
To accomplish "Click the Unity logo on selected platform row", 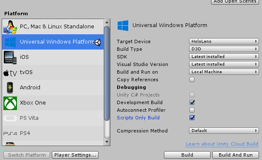I will [98, 42].
